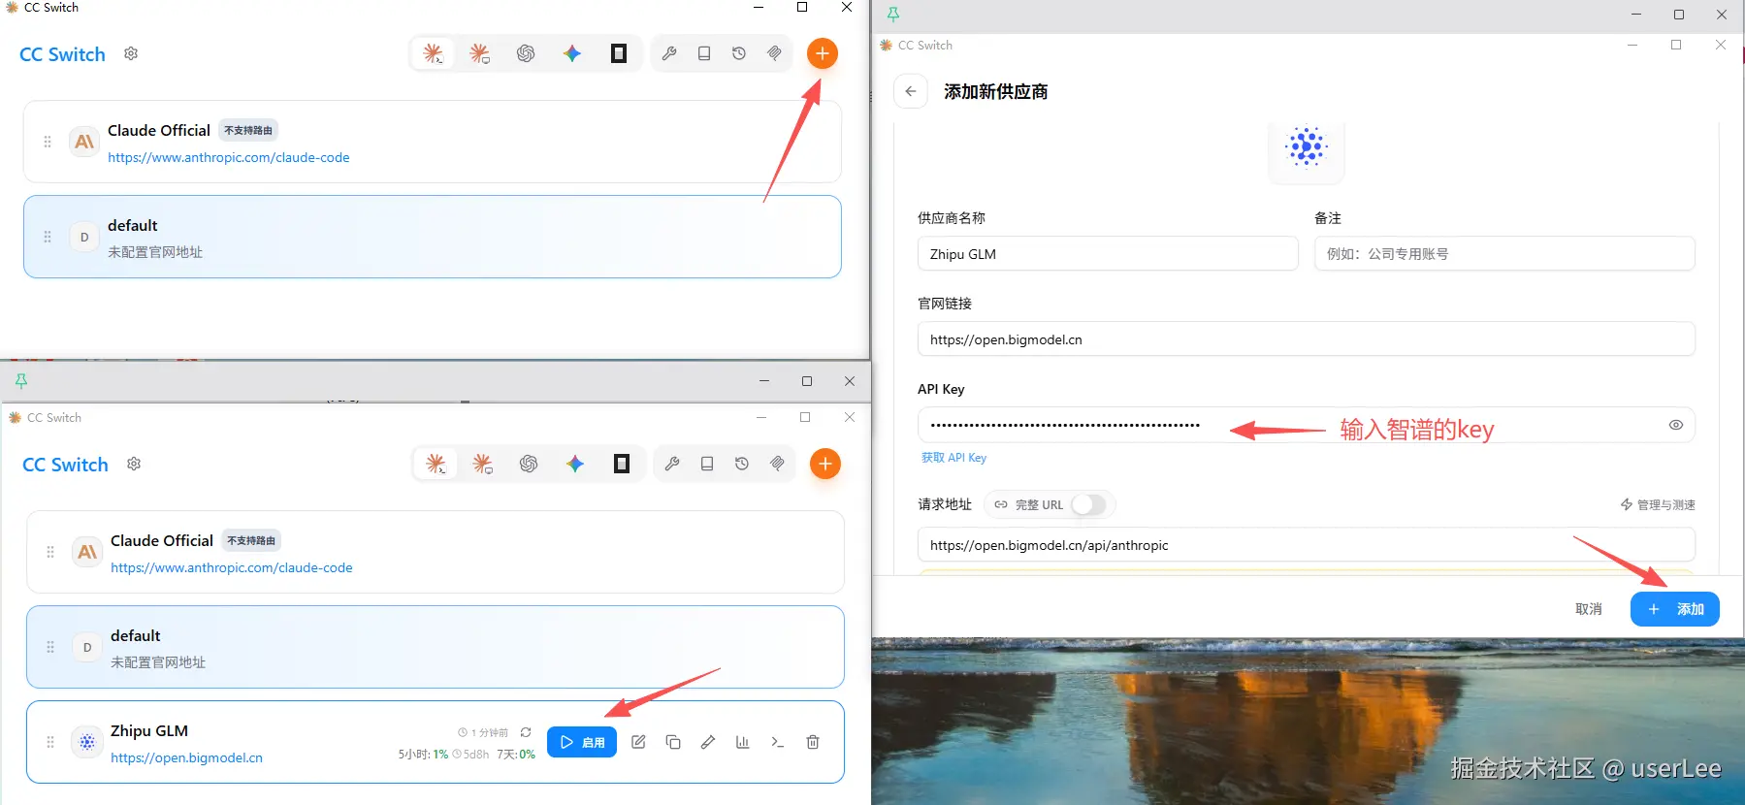Open anthropic.com claude-code link in lower window

pos(232,567)
